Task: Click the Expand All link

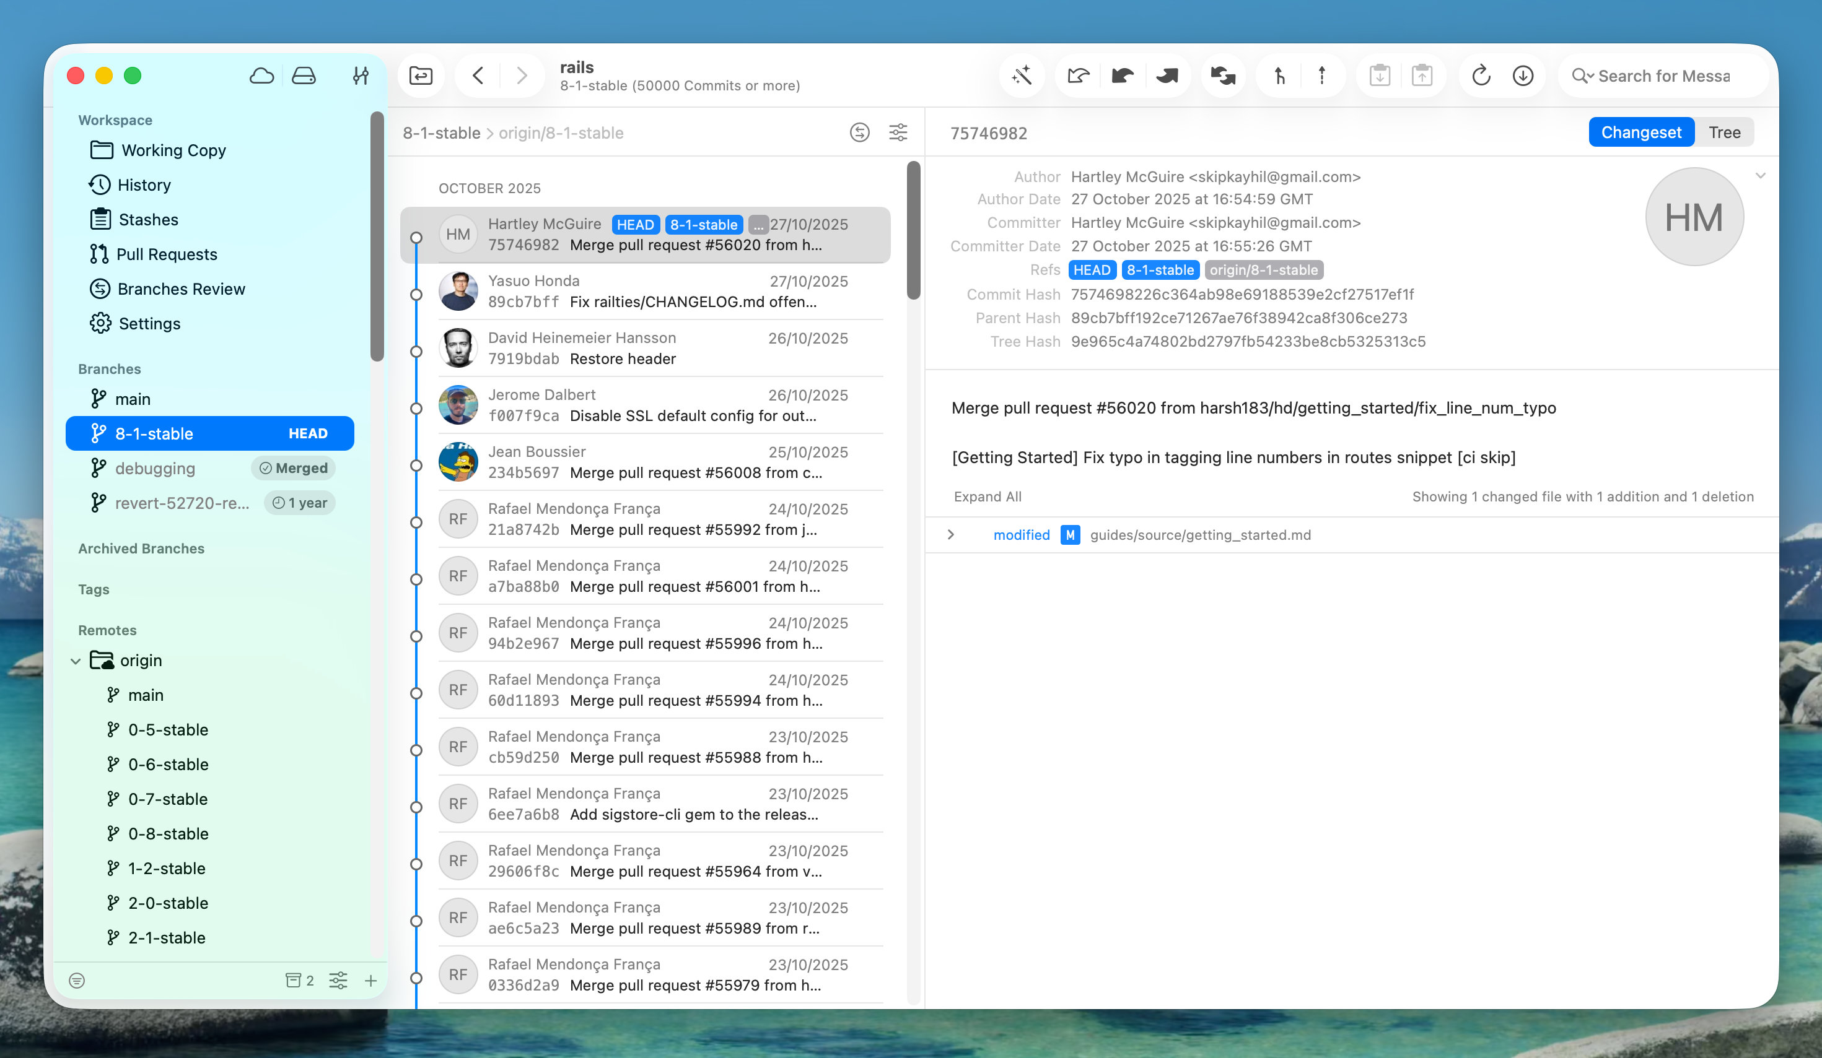Action: coord(987,496)
